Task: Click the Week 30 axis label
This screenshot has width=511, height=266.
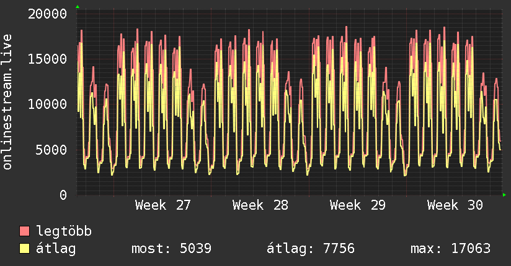Action: 455,205
